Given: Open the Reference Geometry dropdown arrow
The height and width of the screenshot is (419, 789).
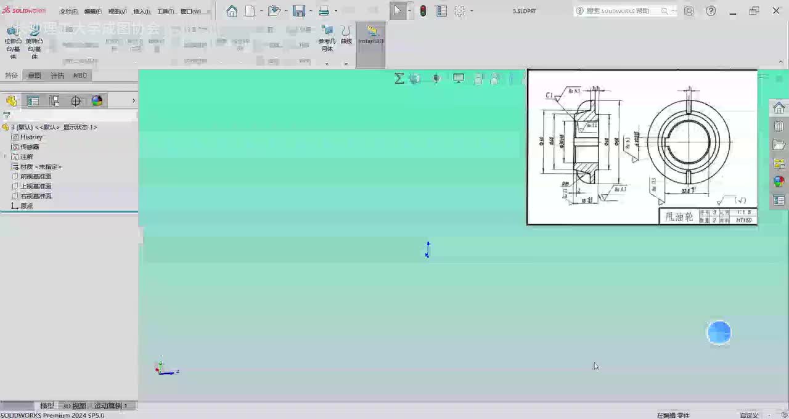Looking at the screenshot, I should point(327,63).
